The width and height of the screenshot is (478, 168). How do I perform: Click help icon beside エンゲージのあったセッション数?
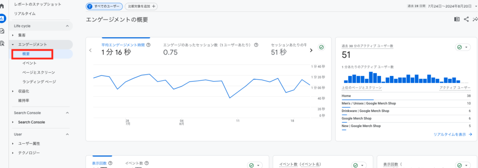coord(256,45)
